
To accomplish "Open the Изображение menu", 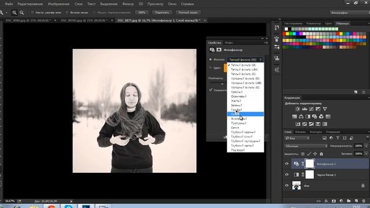I will 58,4.
